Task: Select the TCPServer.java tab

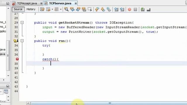Action: click(x=60, y=3)
